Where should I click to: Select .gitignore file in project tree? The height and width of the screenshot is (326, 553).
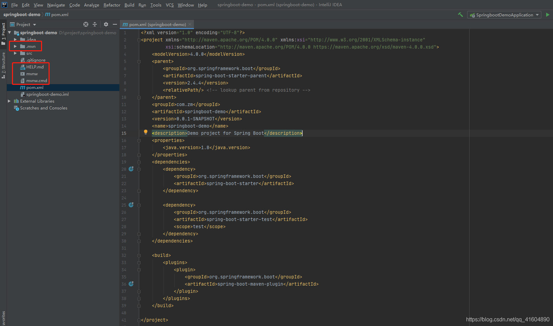point(36,60)
